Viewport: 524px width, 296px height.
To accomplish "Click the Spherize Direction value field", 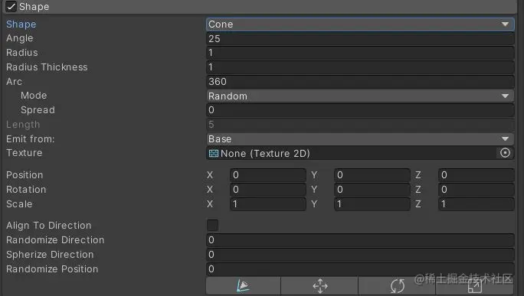I will pyautogui.click(x=360, y=255).
